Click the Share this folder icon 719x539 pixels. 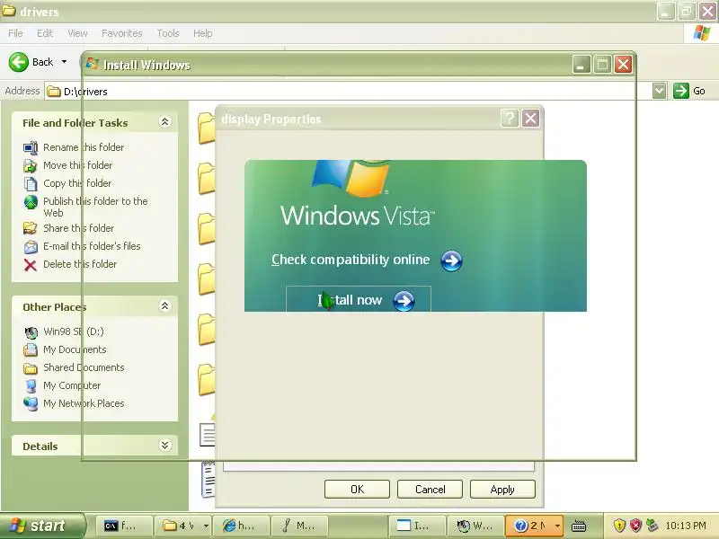31,228
